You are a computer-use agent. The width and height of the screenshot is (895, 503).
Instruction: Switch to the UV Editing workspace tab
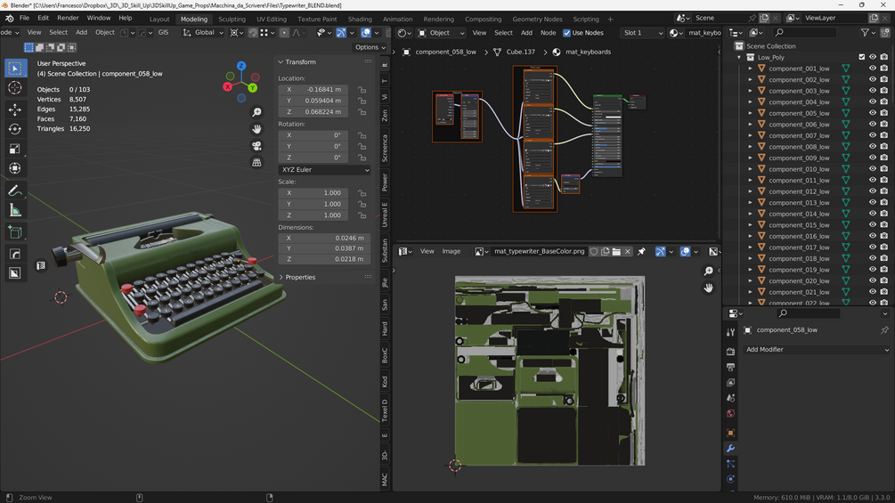tap(272, 19)
